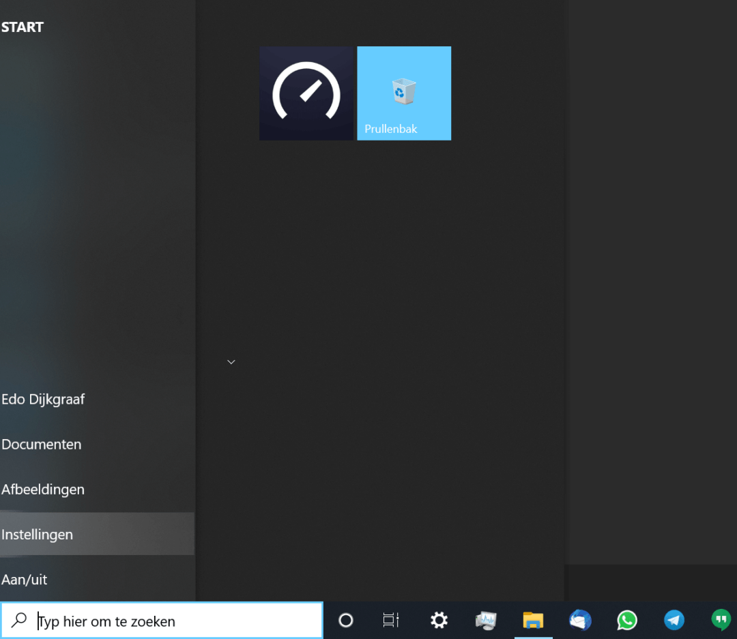Open the Prullenbak recycle bin tile
The image size is (737, 639).
[404, 93]
